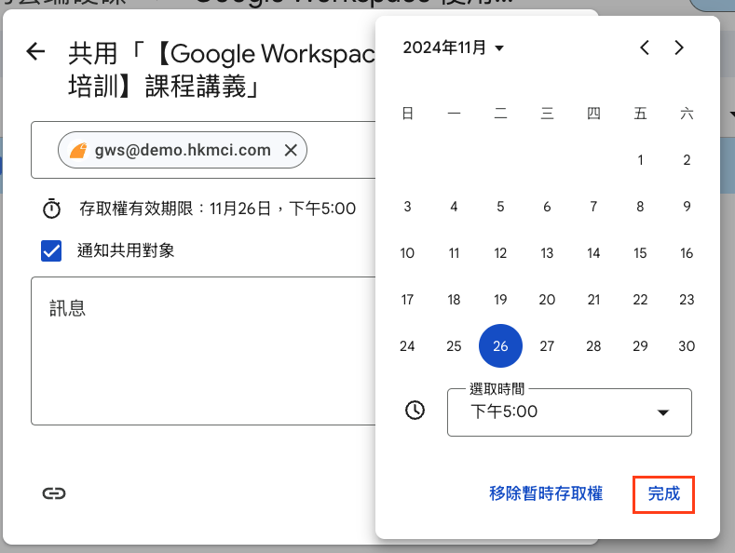This screenshot has width=735, height=553.
Task: Select November 23 in calendar
Action: click(x=687, y=300)
